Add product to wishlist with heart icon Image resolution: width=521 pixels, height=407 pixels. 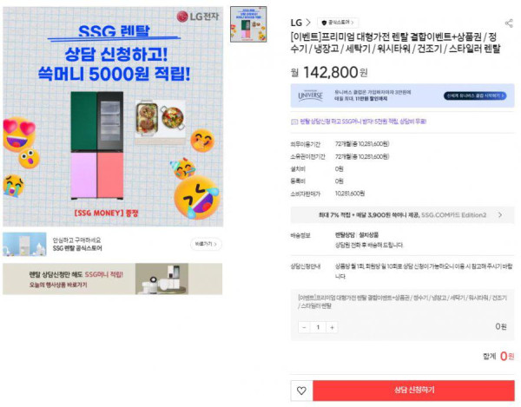click(x=301, y=391)
